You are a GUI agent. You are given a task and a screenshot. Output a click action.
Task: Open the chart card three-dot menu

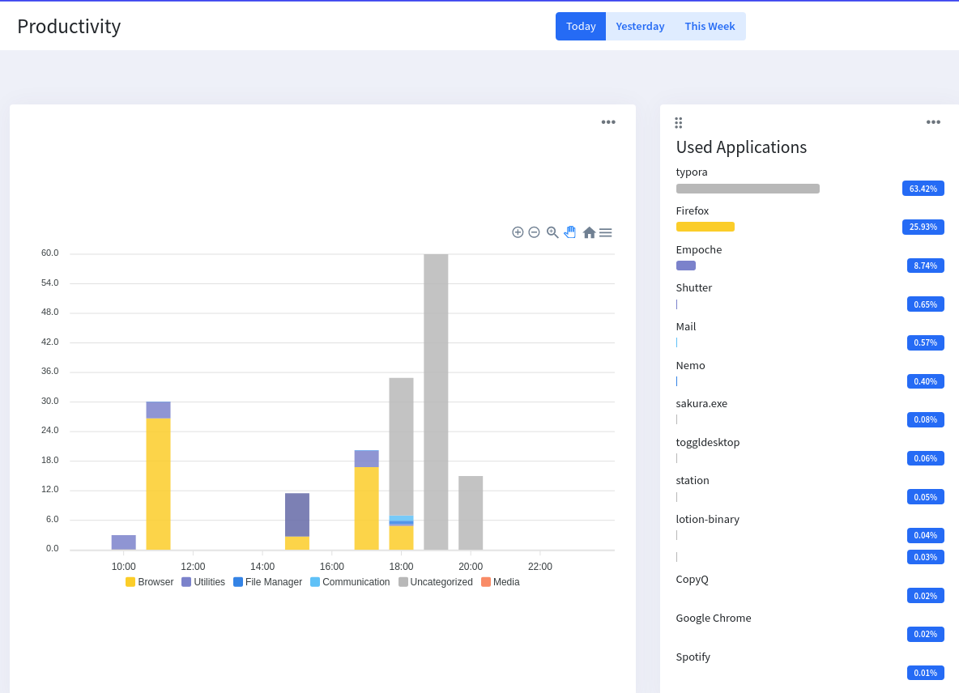point(608,122)
